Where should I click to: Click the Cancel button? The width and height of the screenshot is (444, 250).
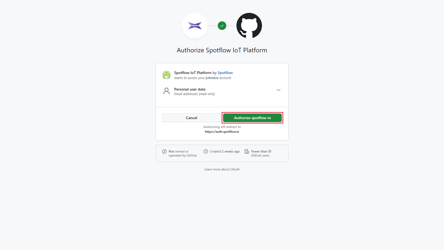pos(192,118)
